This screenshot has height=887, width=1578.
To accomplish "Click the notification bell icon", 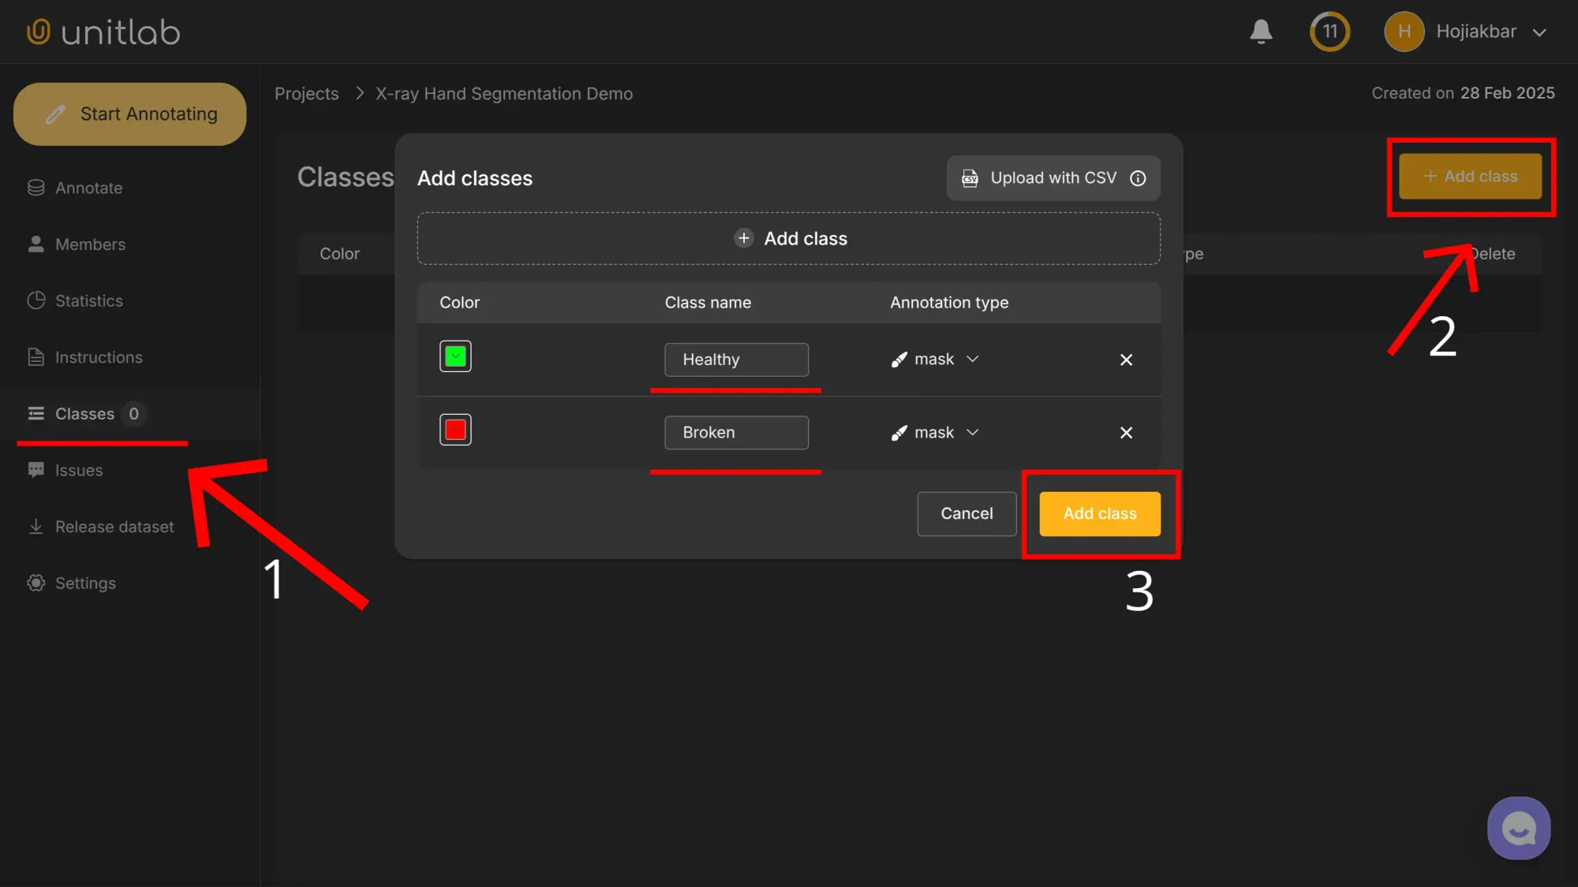I will 1260,32.
